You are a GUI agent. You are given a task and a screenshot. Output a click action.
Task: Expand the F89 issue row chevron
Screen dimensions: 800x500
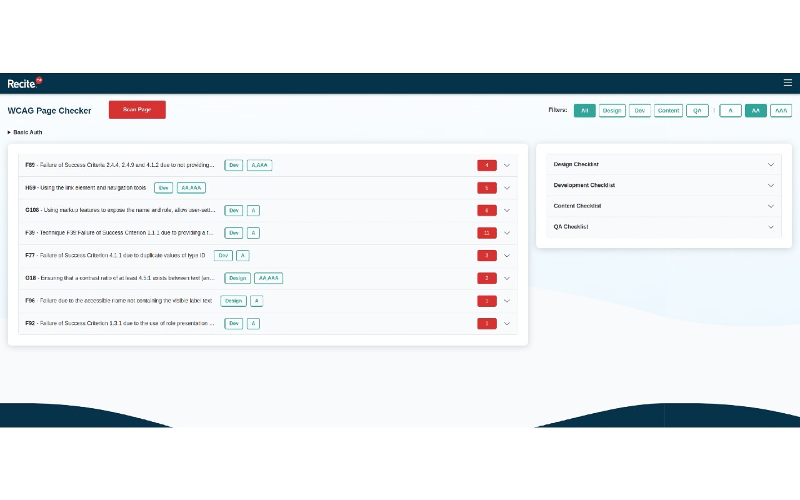pyautogui.click(x=507, y=166)
